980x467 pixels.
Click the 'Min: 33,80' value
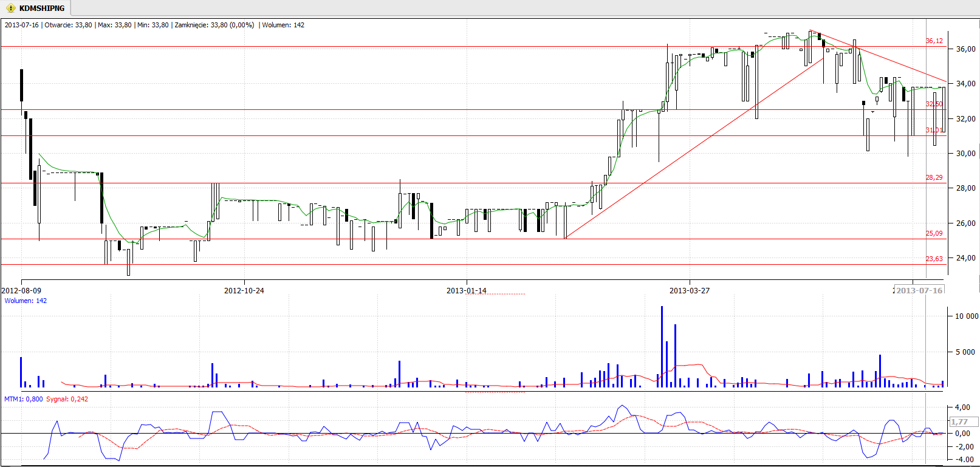(153, 25)
